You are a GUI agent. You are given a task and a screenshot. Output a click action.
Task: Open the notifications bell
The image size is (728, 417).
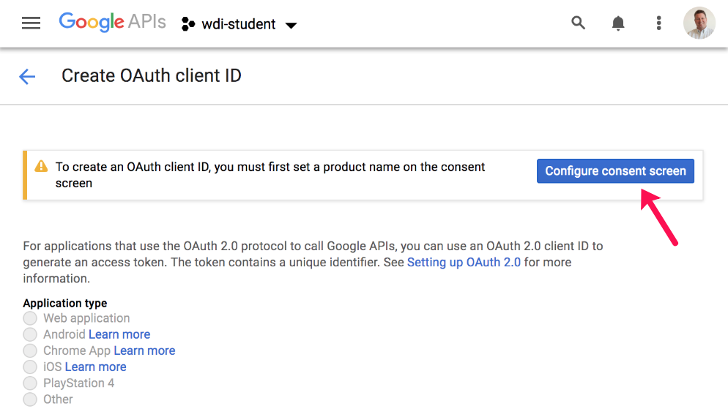tap(618, 23)
